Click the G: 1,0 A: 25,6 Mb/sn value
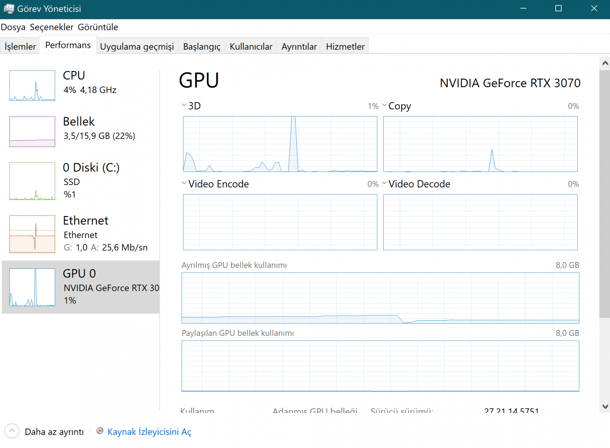The height and width of the screenshot is (448, 610). (106, 248)
